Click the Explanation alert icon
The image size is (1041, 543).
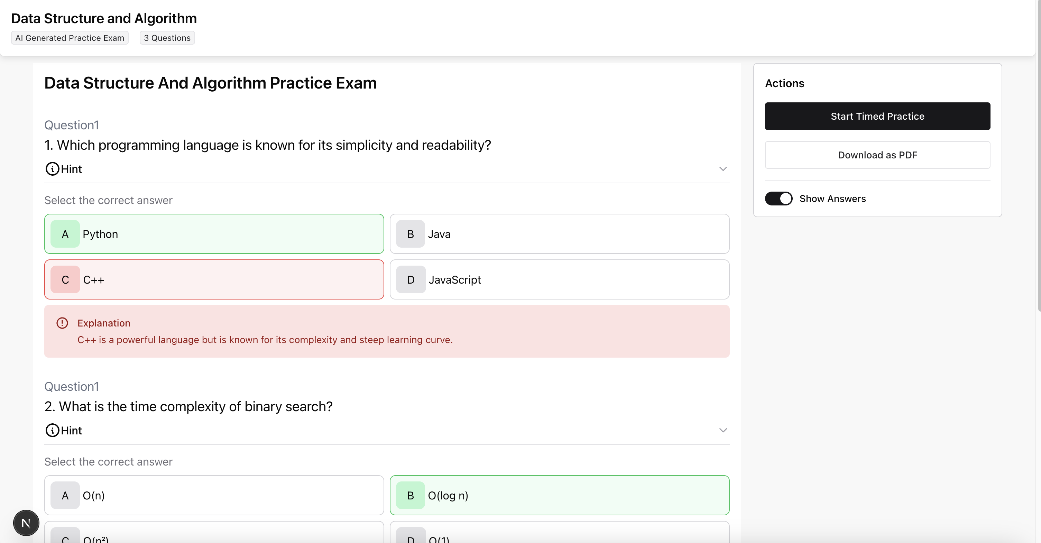point(62,323)
